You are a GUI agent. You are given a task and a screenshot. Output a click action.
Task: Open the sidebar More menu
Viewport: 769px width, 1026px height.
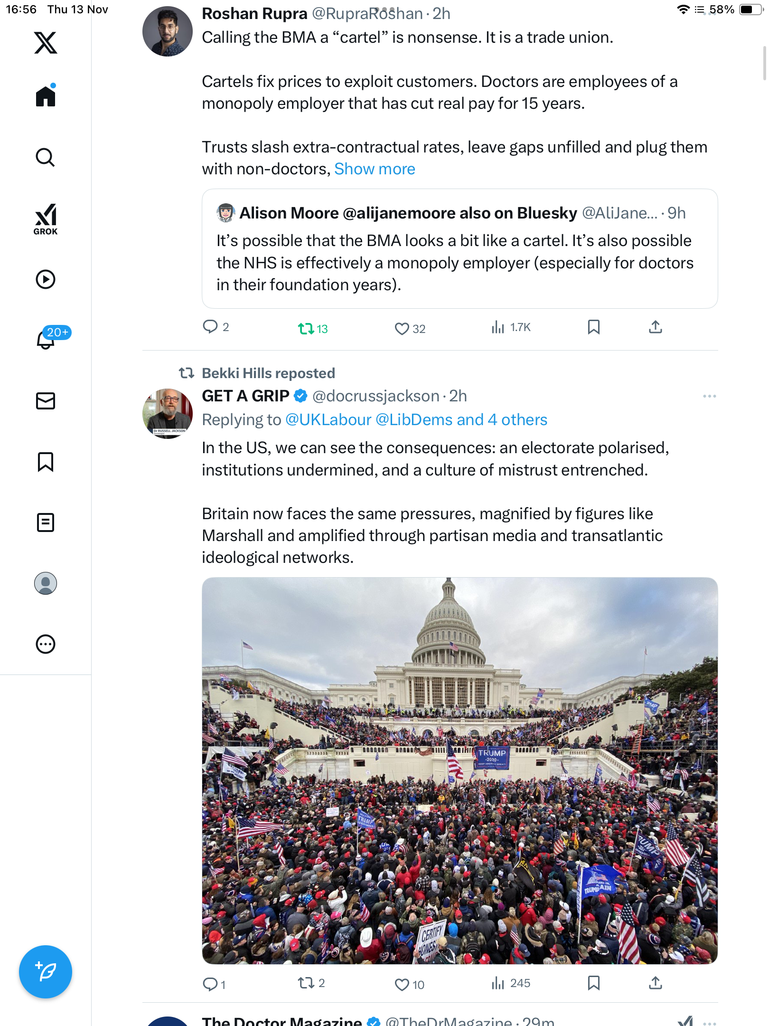[x=46, y=644]
